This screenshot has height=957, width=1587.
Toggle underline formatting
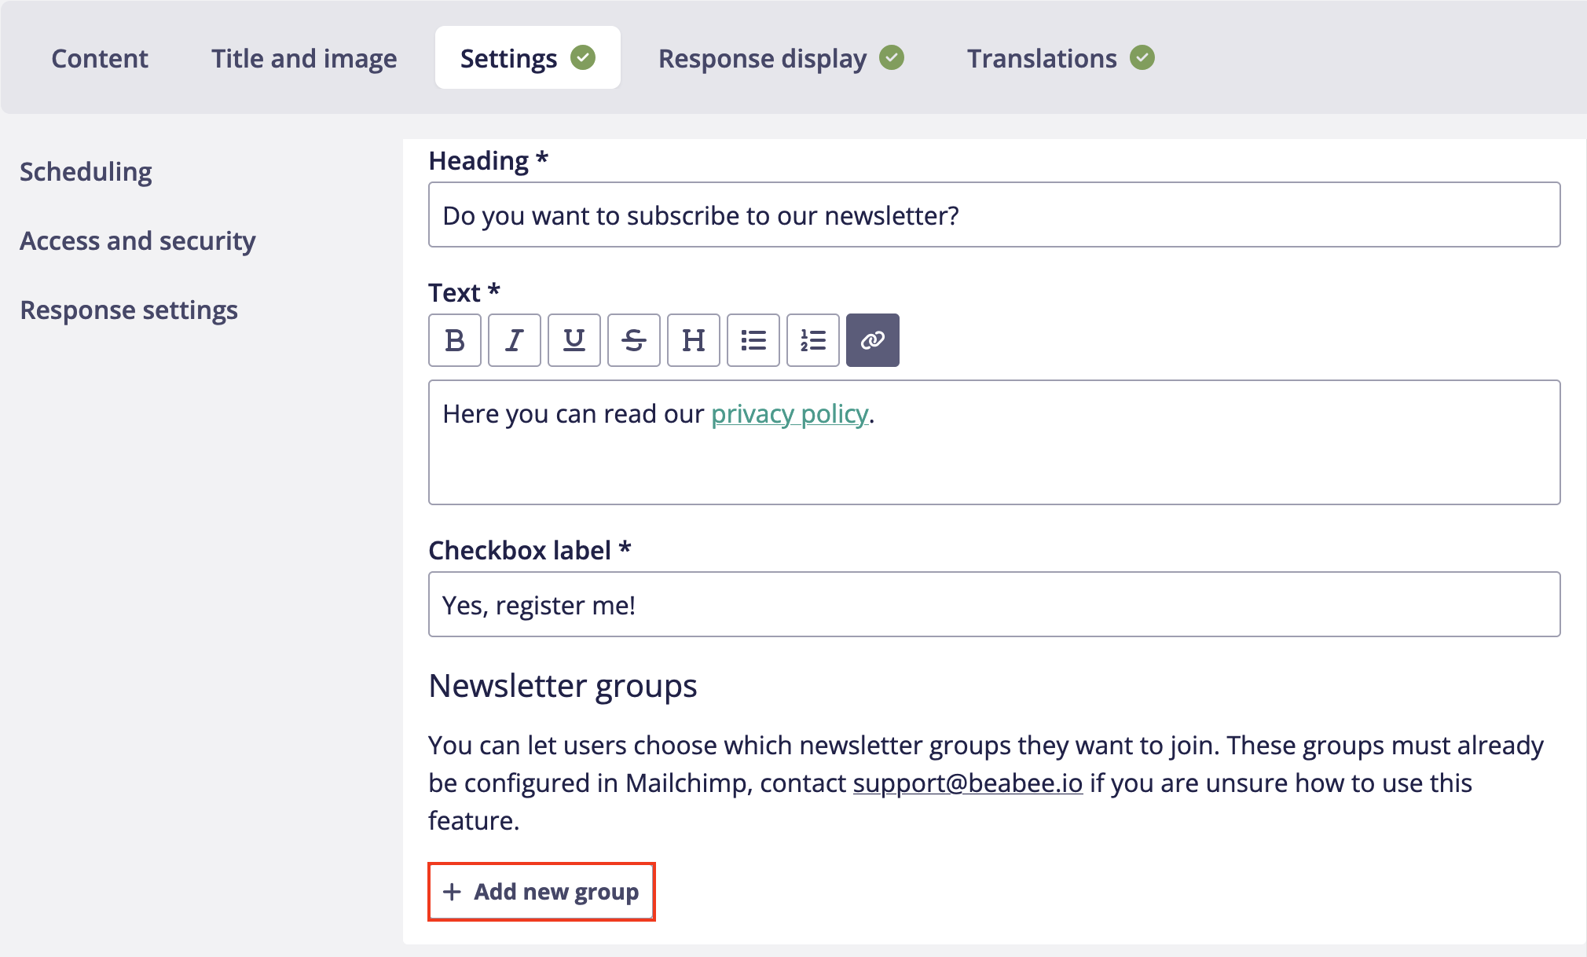click(x=574, y=340)
